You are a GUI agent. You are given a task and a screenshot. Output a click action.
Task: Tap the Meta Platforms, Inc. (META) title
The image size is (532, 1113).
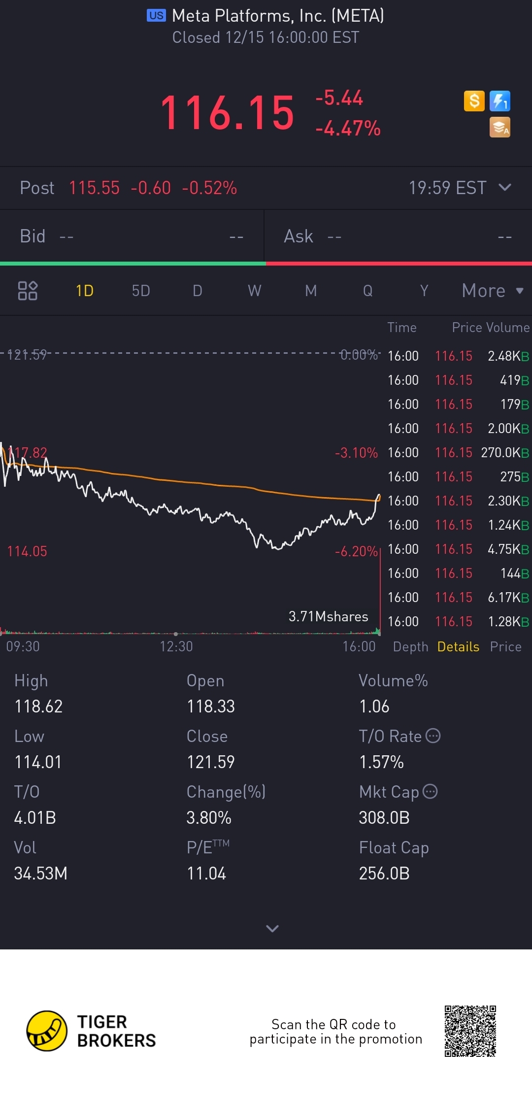coord(278,16)
